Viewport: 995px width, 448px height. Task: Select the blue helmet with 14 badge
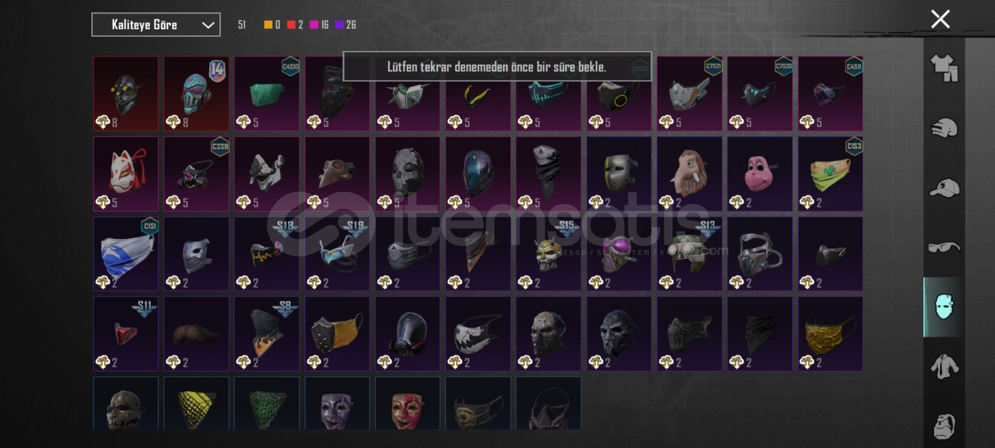pyautogui.click(x=196, y=94)
